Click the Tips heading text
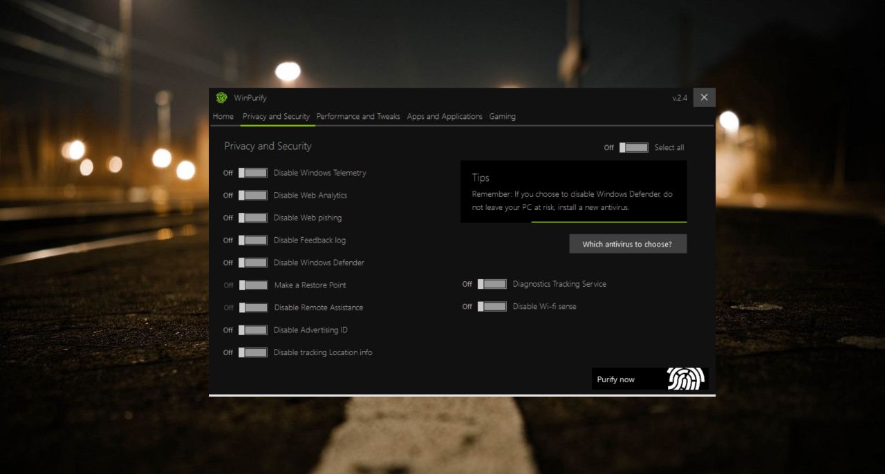This screenshot has height=474, width=885. point(481,178)
